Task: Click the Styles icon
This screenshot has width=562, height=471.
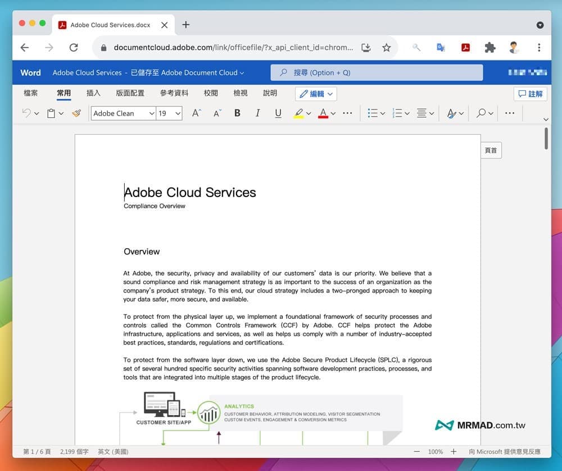Action: click(452, 113)
